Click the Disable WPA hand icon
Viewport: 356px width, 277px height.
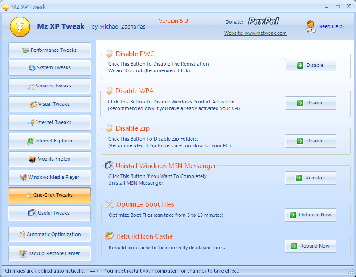click(x=110, y=91)
